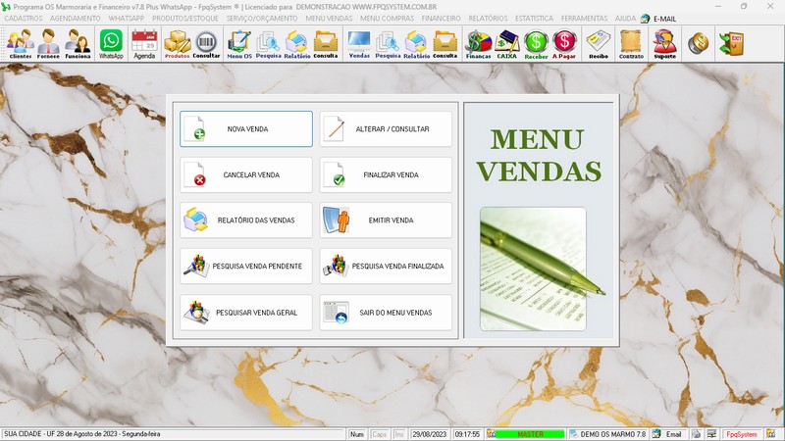
Task: Open the FINANCEIRO menu
Action: (441, 19)
